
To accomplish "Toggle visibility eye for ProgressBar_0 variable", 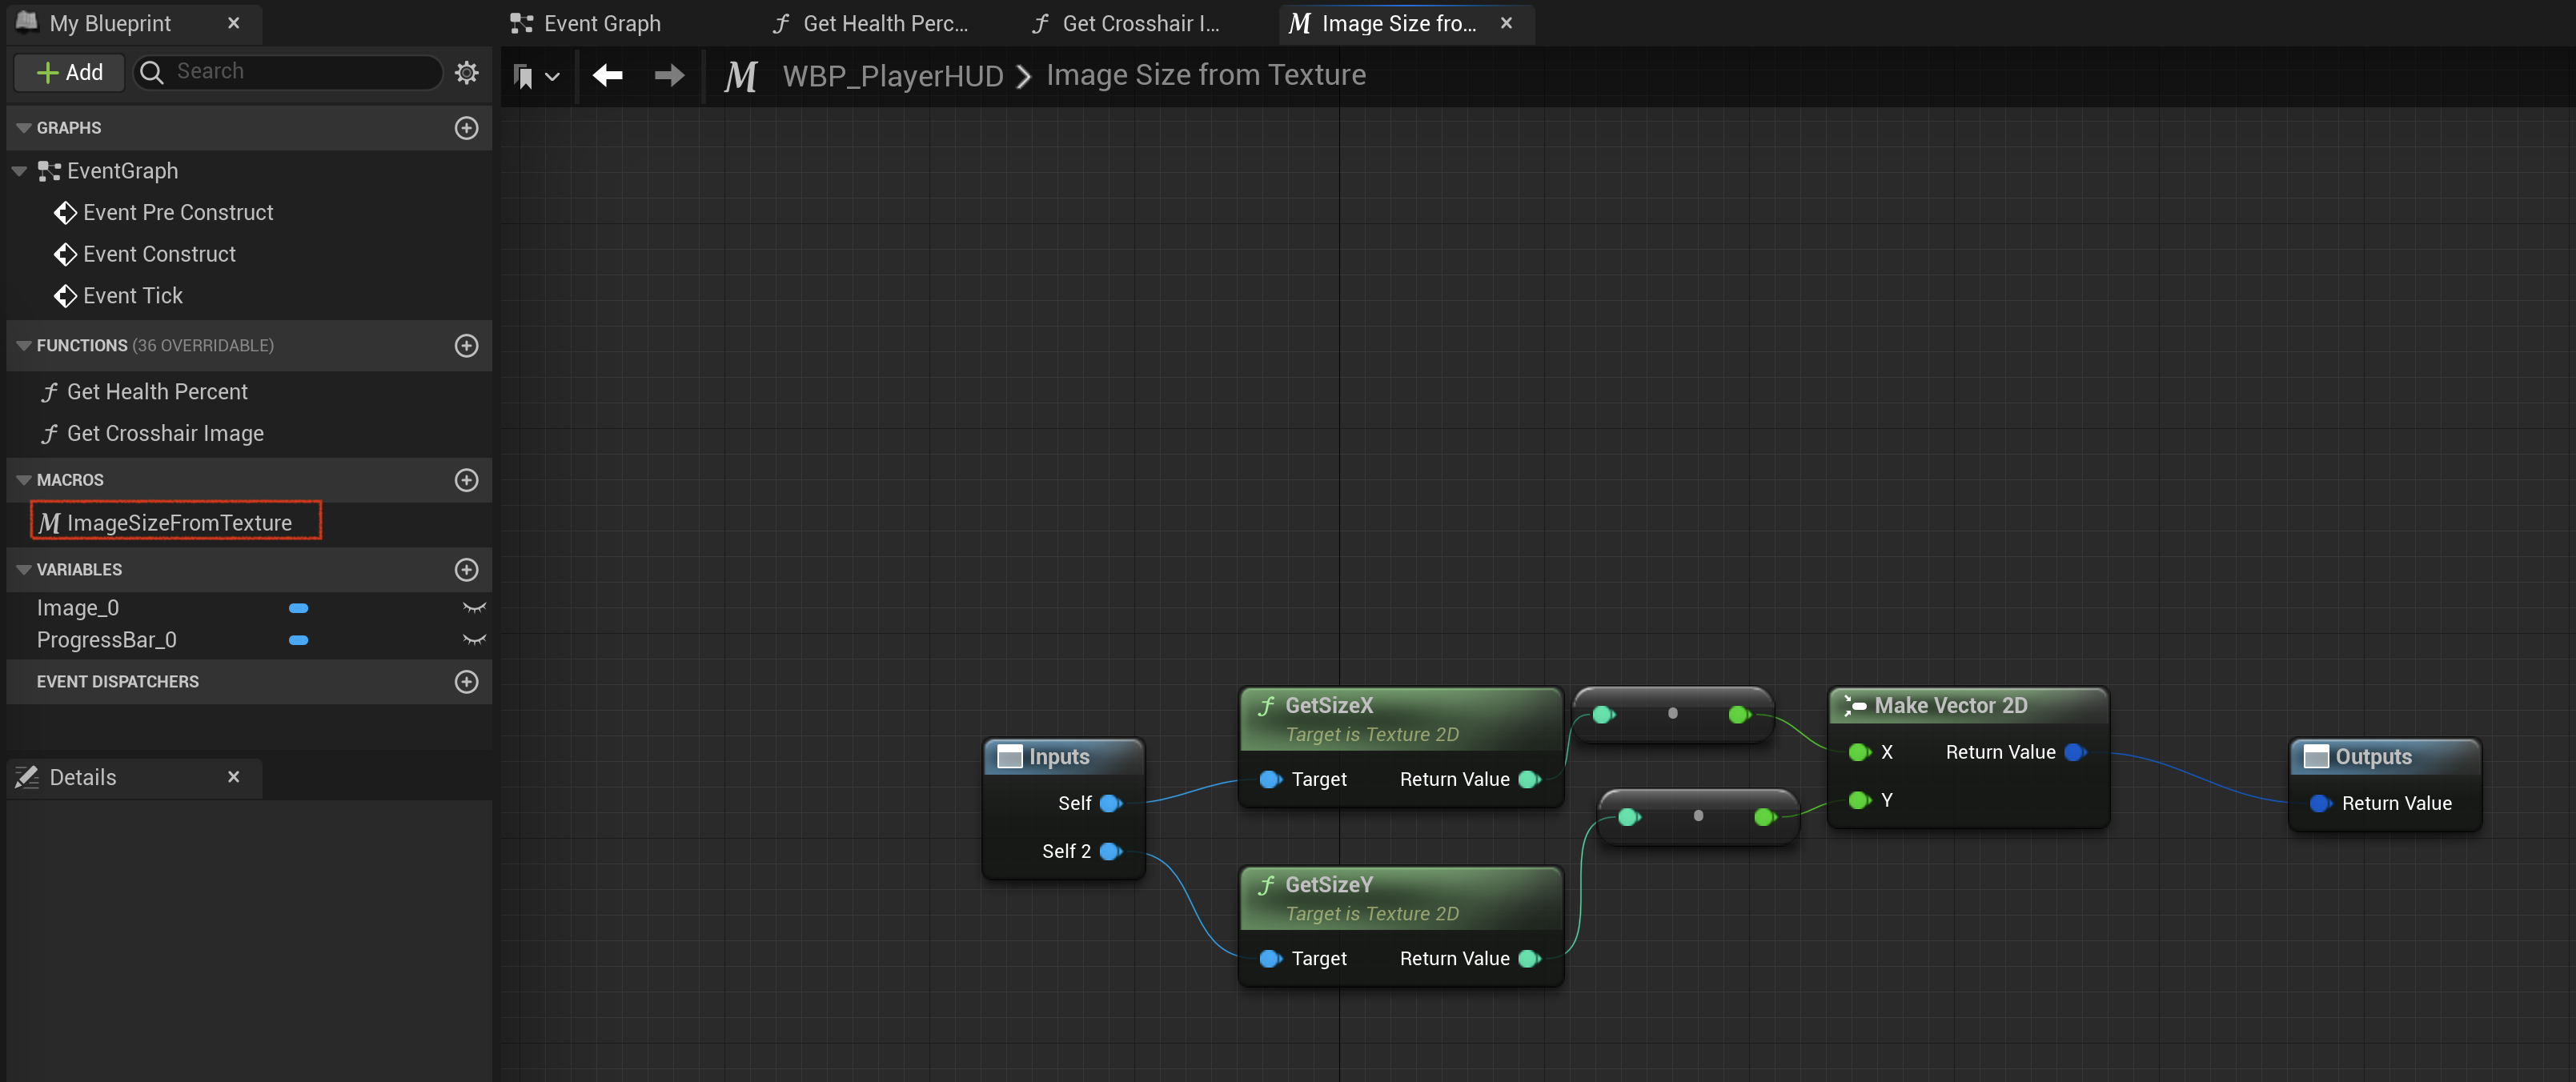I will click(474, 640).
